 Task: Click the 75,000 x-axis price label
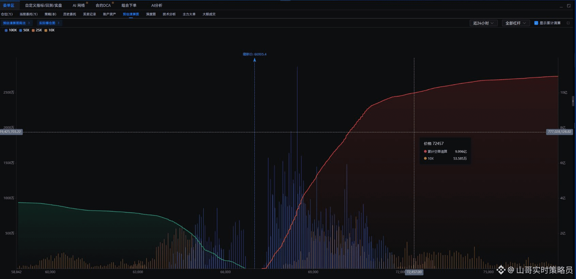coord(488,272)
